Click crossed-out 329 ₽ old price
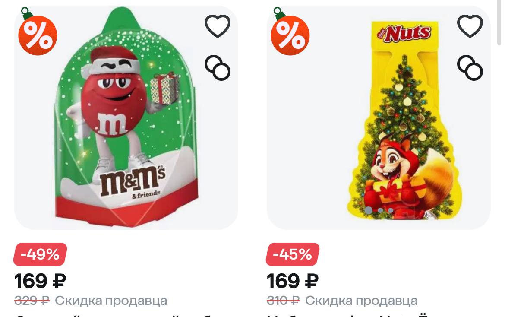505x317 pixels. [32, 301]
